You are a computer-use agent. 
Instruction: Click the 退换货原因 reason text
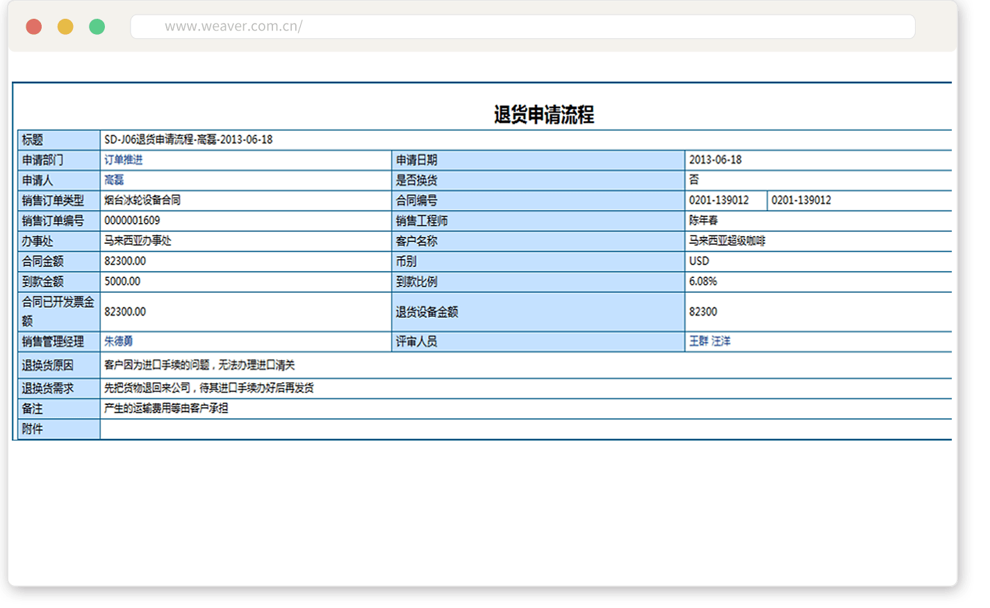(199, 365)
